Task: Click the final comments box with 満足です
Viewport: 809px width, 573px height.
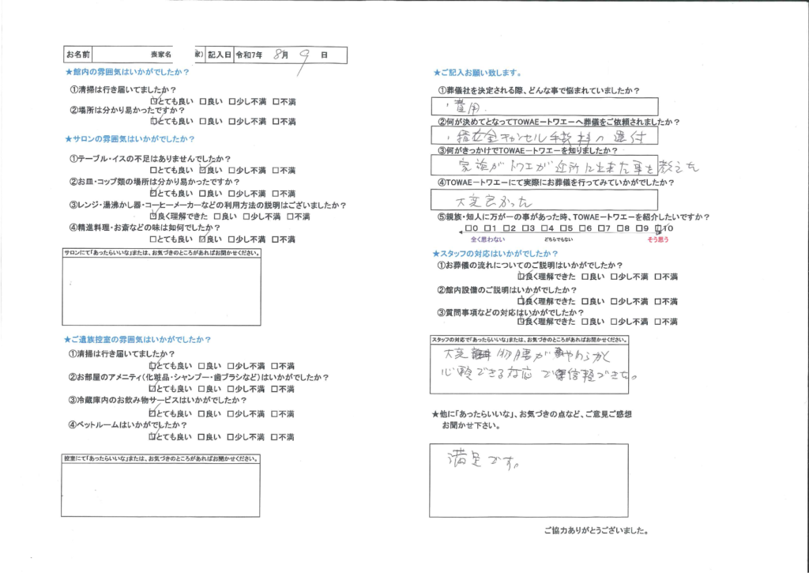Action: click(x=529, y=479)
